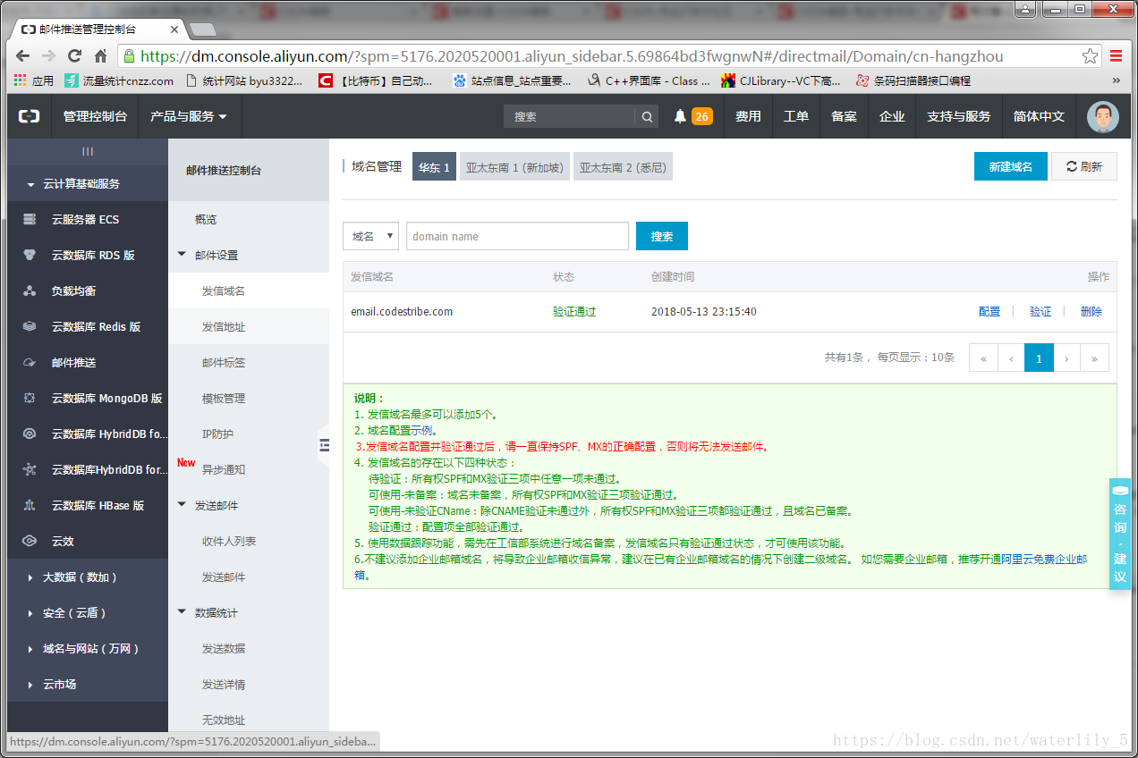This screenshot has width=1138, height=758.
Task: Select 负载均衡 in the sidebar
Action: [73, 291]
